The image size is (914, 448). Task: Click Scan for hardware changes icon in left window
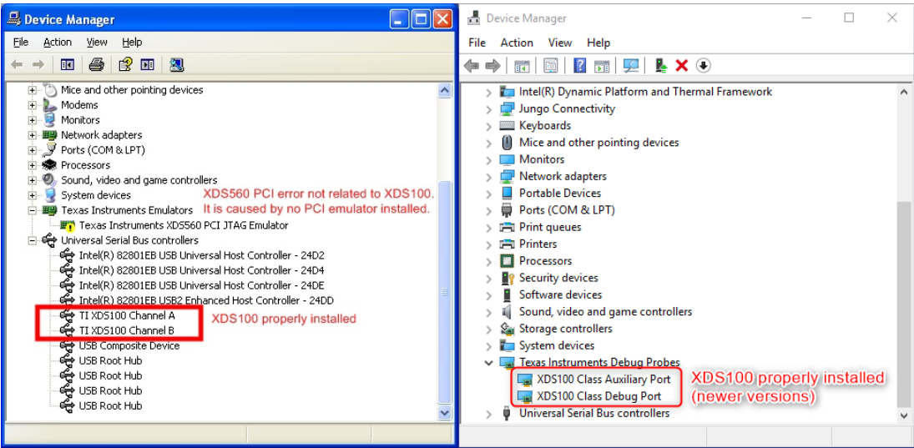tap(177, 65)
